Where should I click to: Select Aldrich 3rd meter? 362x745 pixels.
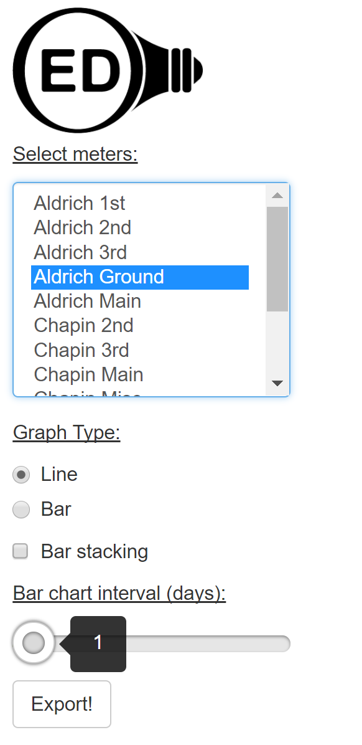click(x=80, y=253)
